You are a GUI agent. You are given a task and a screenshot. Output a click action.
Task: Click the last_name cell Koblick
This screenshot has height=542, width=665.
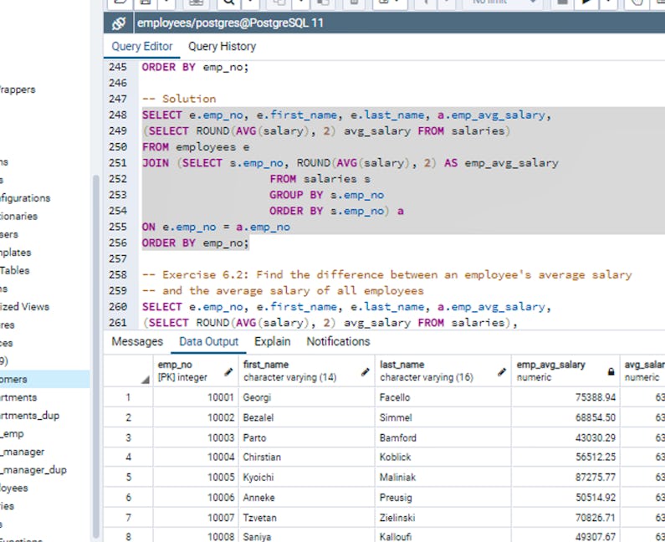[443, 458]
